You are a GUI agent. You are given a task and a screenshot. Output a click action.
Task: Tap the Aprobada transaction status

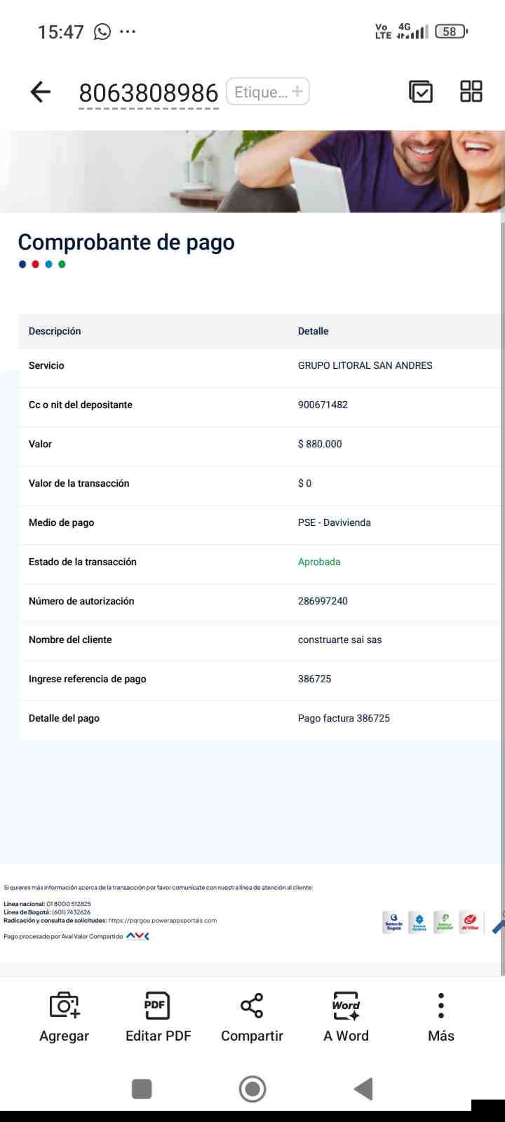(x=319, y=562)
